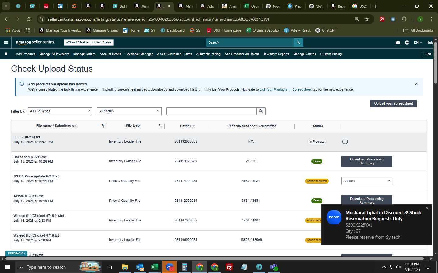
Task: Expand the All Status filter
Action: pos(129,111)
